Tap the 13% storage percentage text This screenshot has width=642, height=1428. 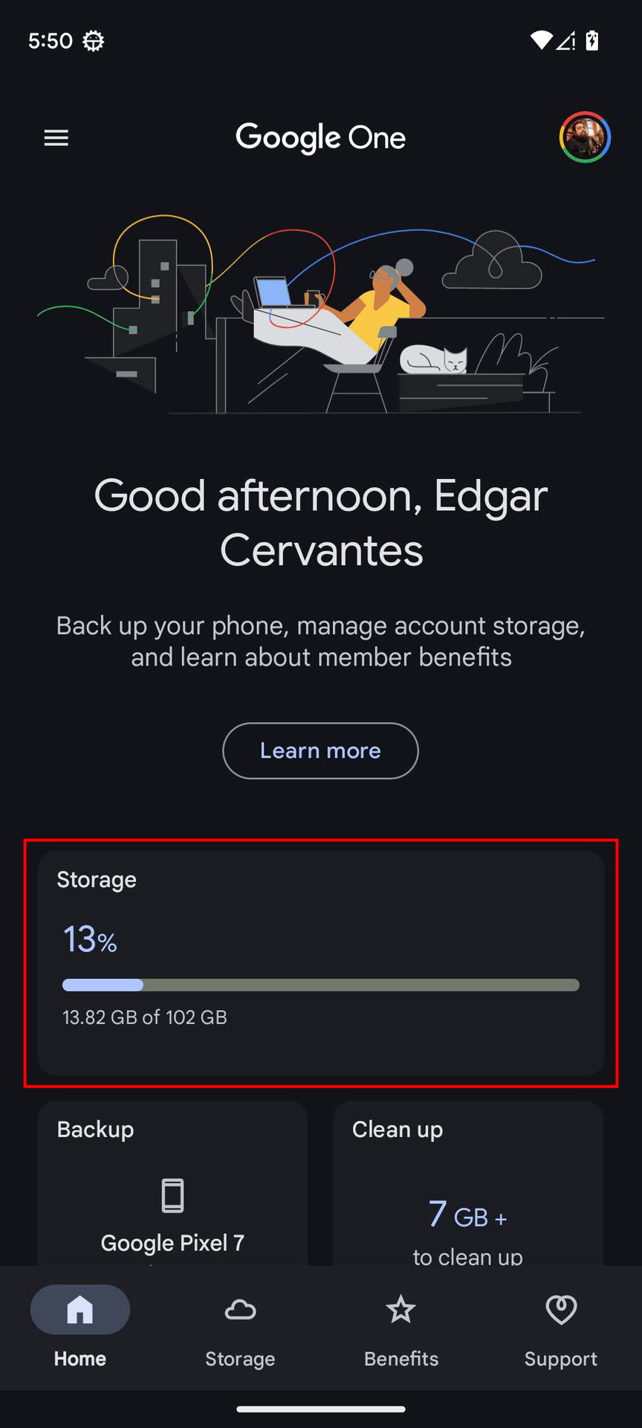90,939
